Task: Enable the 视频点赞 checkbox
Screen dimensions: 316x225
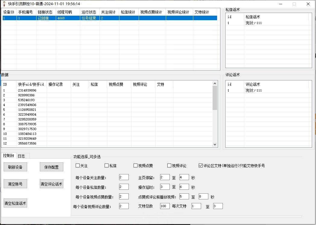Action: (135, 165)
